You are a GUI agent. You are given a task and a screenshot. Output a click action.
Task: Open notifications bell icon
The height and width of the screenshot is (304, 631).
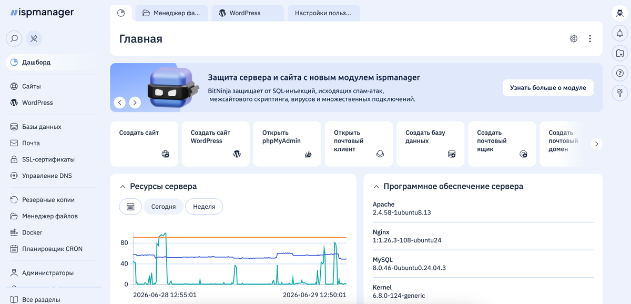coord(620,34)
